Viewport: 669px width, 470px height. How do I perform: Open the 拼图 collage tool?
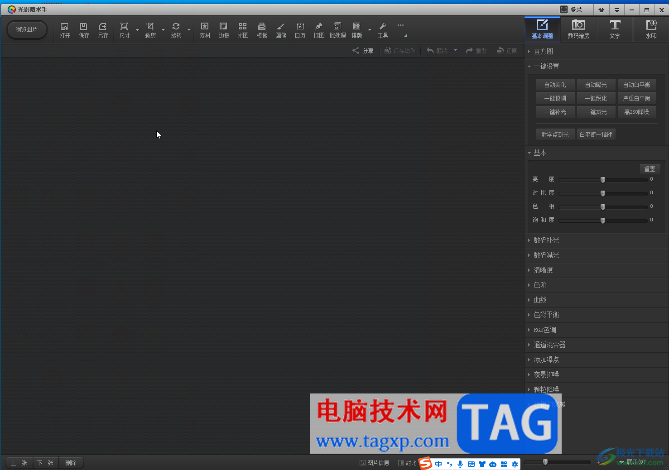[x=243, y=30]
